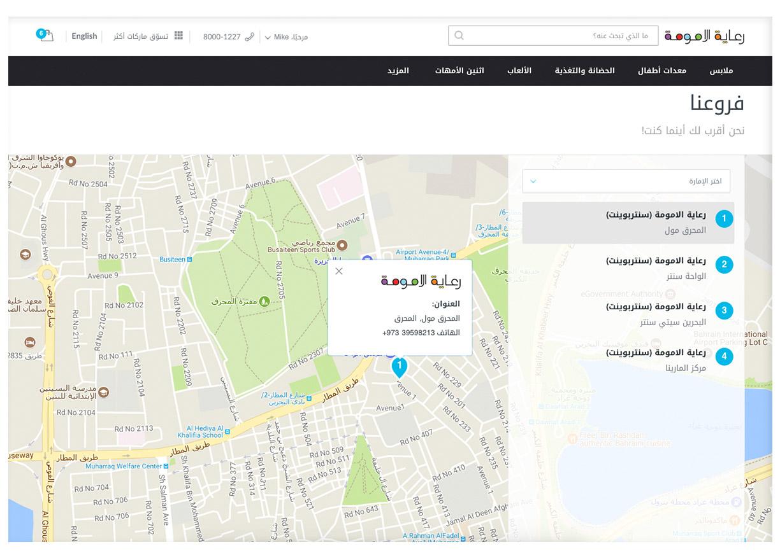Screen dimensions: 780x560
Task: Expand the Mike user account dropdown
Action: 286,37
